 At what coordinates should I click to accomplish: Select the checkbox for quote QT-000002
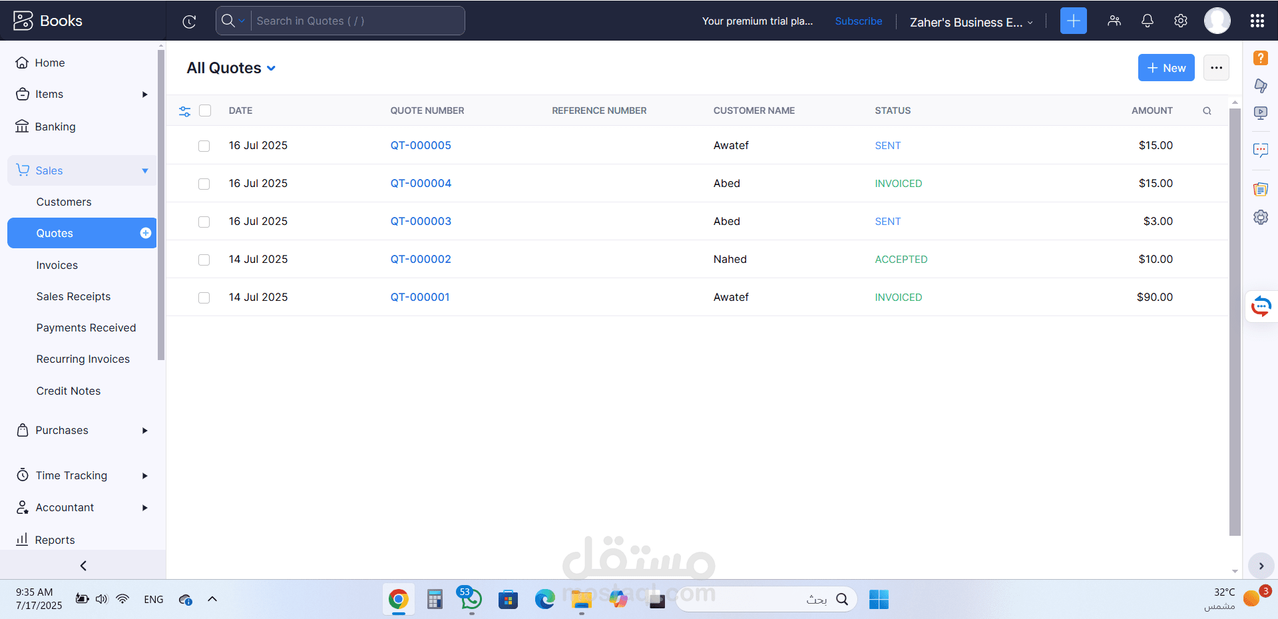(x=204, y=260)
